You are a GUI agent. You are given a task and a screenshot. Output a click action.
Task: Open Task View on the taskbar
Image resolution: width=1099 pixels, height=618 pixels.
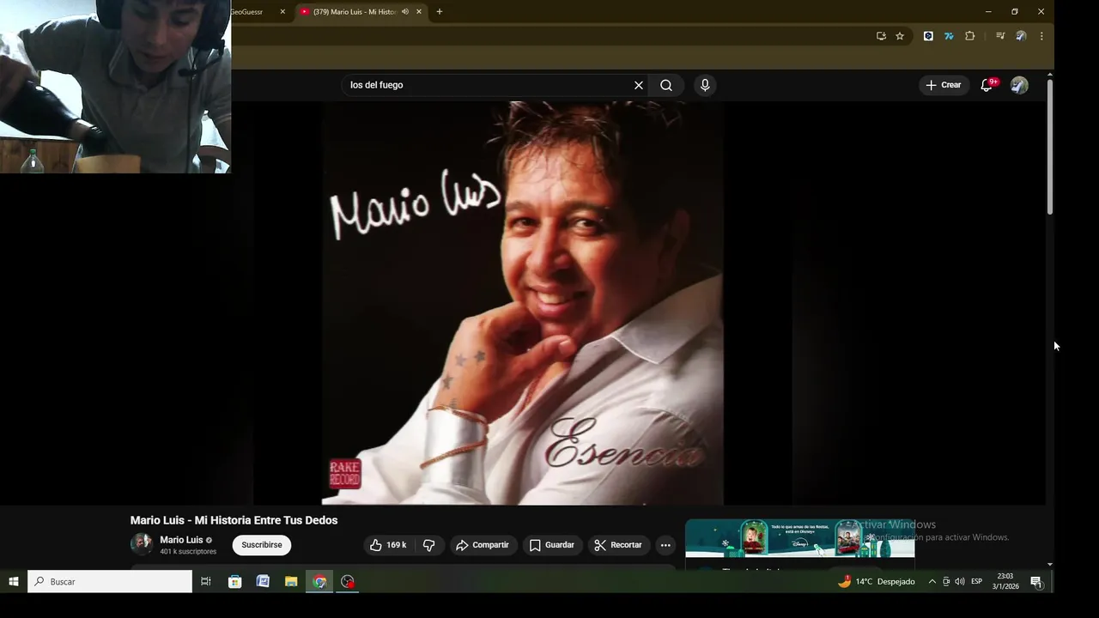206,581
